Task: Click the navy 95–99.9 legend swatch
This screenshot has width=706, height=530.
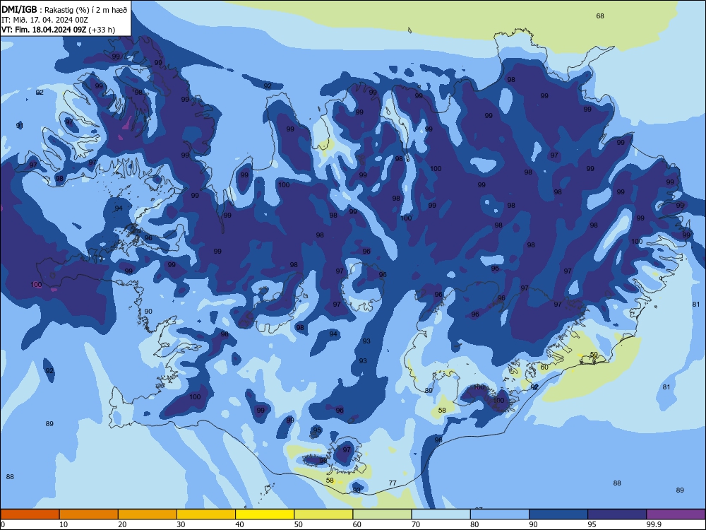Action: 617,514
